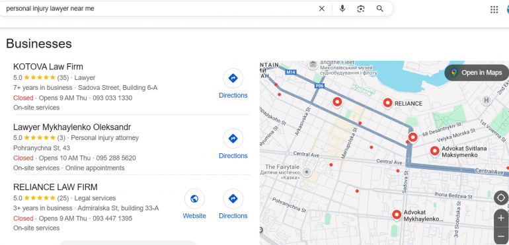Click the phone number 093 447 1395
This screenshot has width=509, height=245.
click(112, 219)
